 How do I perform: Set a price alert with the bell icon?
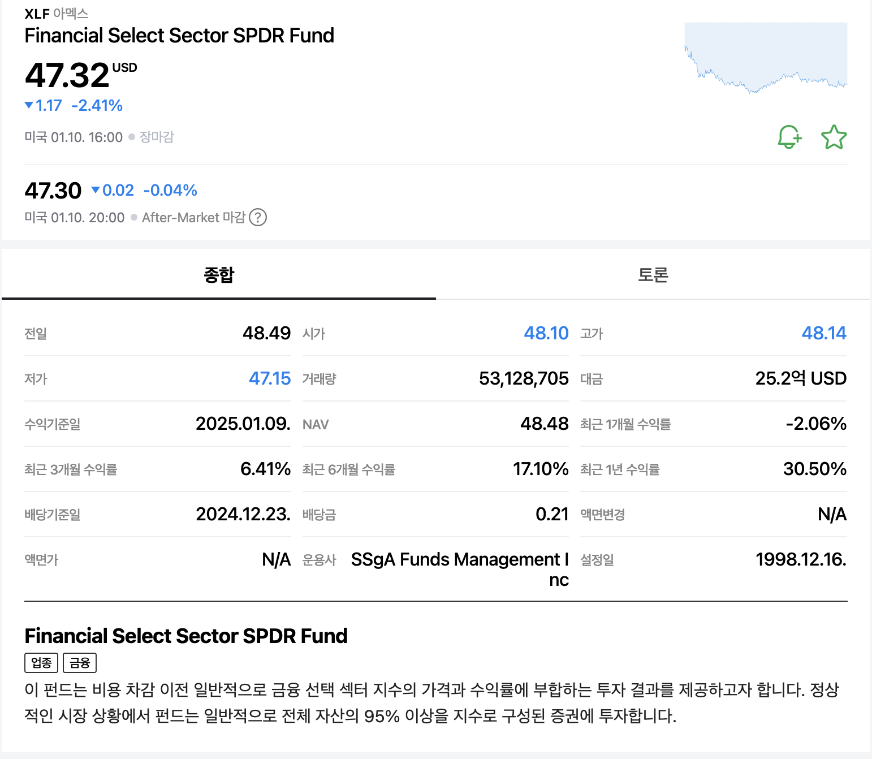tap(790, 137)
